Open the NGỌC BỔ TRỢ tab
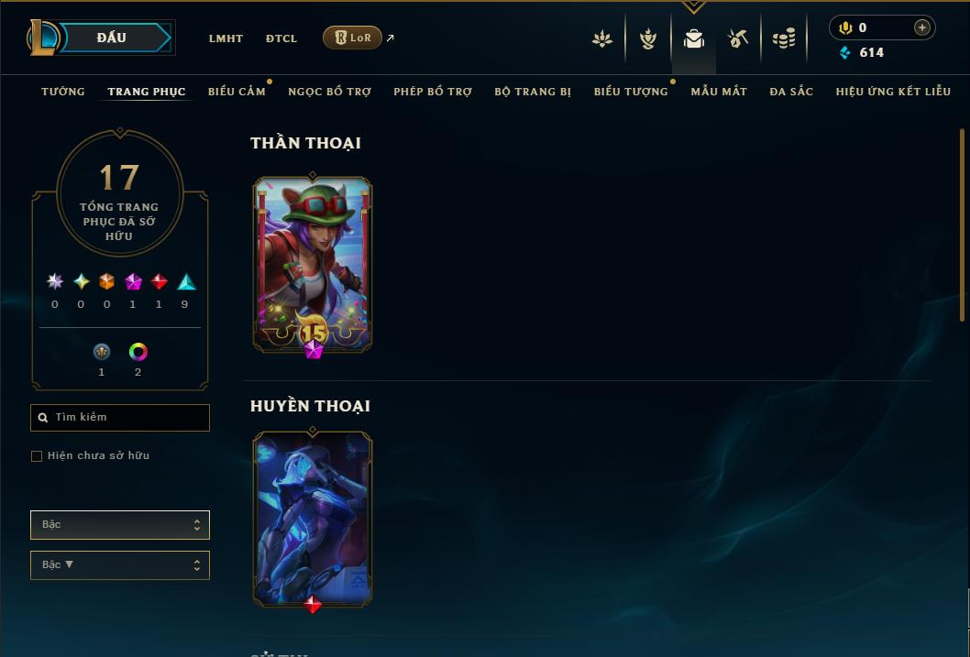Viewport: 970px width, 657px height. tap(329, 92)
